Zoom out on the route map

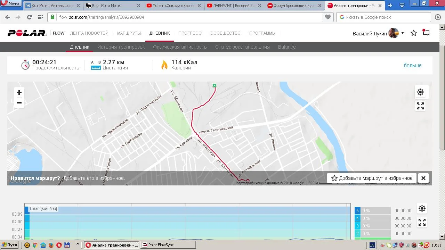[19, 103]
